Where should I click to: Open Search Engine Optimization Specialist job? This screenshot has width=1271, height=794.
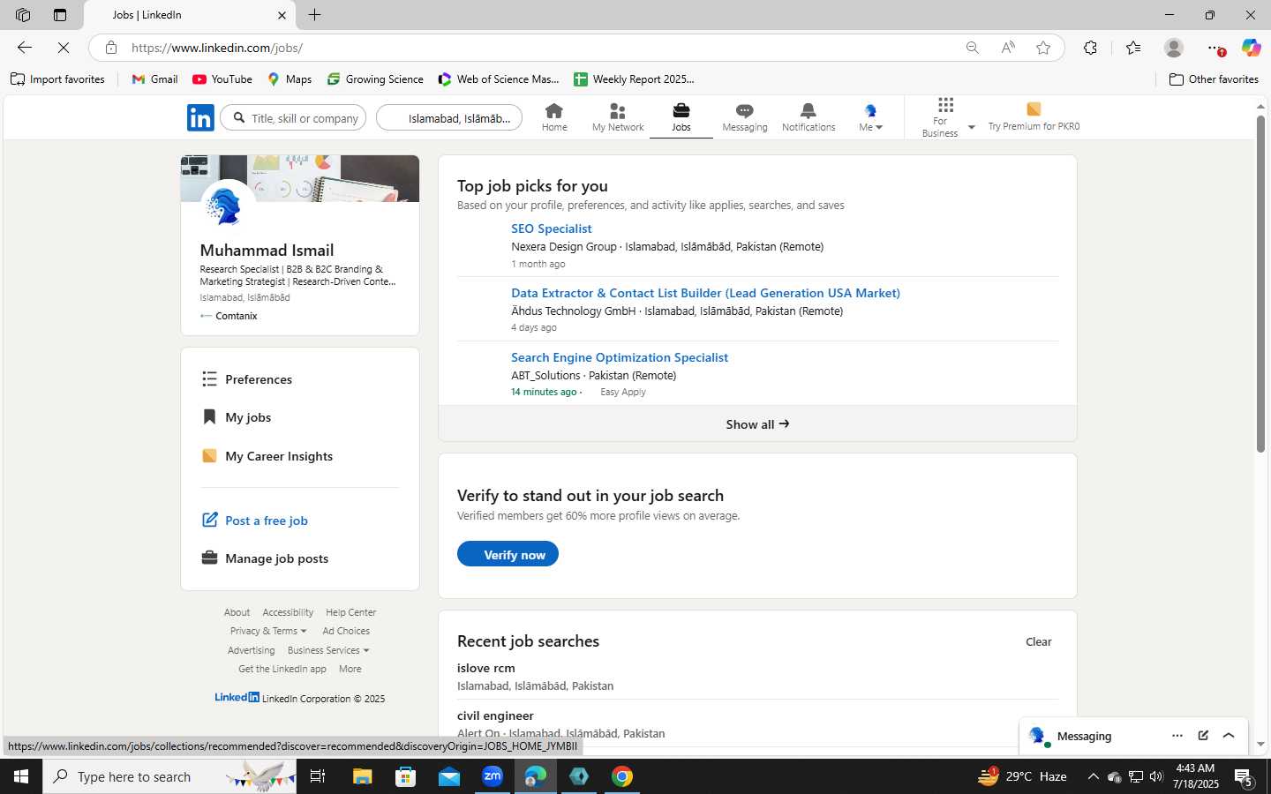[620, 357]
